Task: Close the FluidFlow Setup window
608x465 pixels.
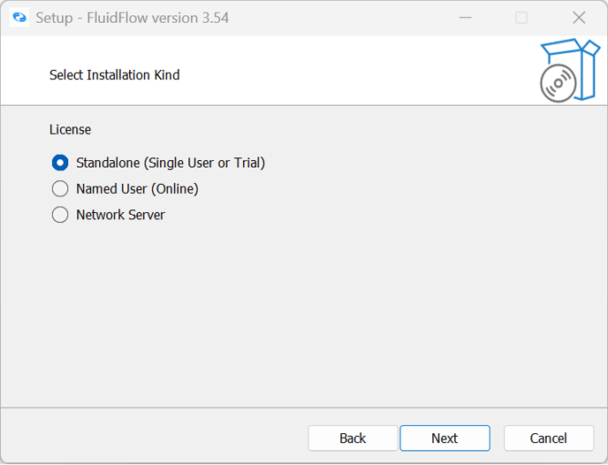Action: pyautogui.click(x=579, y=18)
